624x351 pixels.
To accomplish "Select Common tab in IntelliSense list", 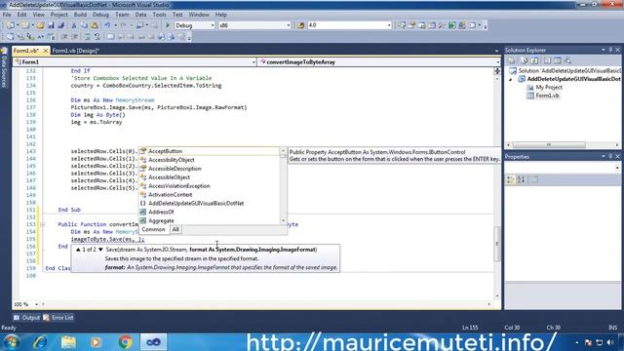I will coord(153,230).
